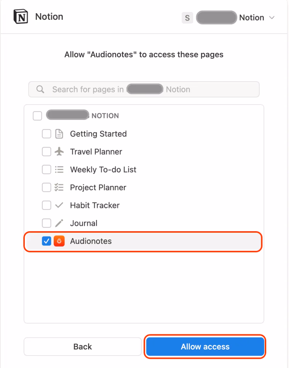Check the Habit Tracker checkbox
This screenshot has width=289, height=368.
click(46, 205)
